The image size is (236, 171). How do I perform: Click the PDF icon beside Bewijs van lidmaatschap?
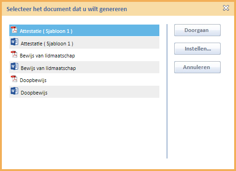tap(14, 54)
